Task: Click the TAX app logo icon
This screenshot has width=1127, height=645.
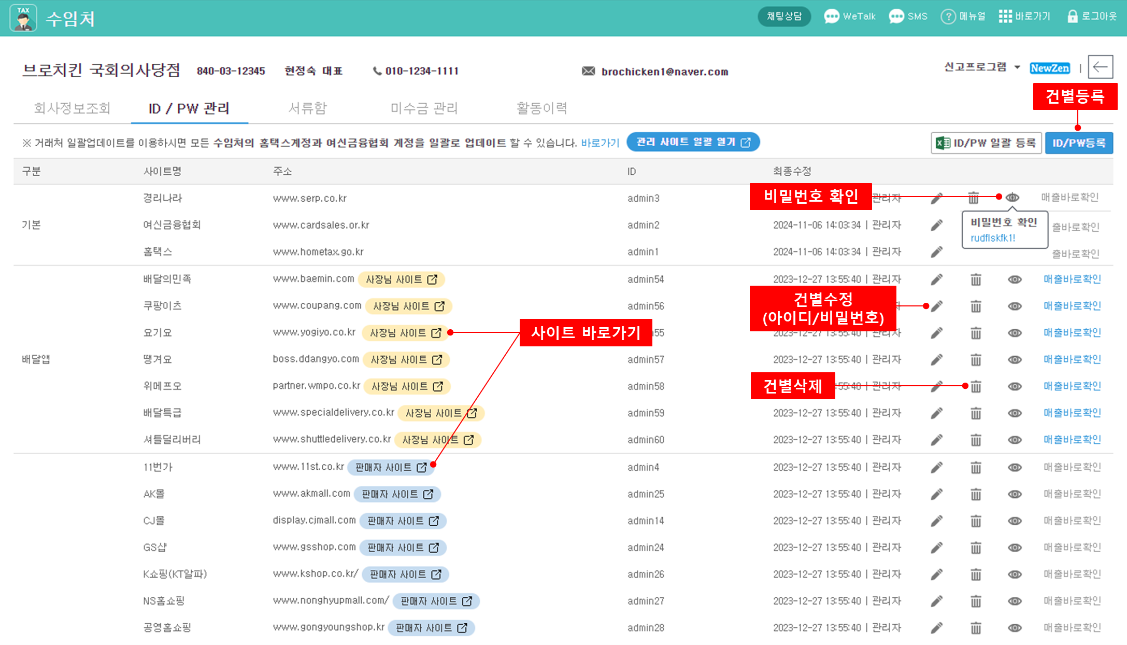Action: coord(23,18)
